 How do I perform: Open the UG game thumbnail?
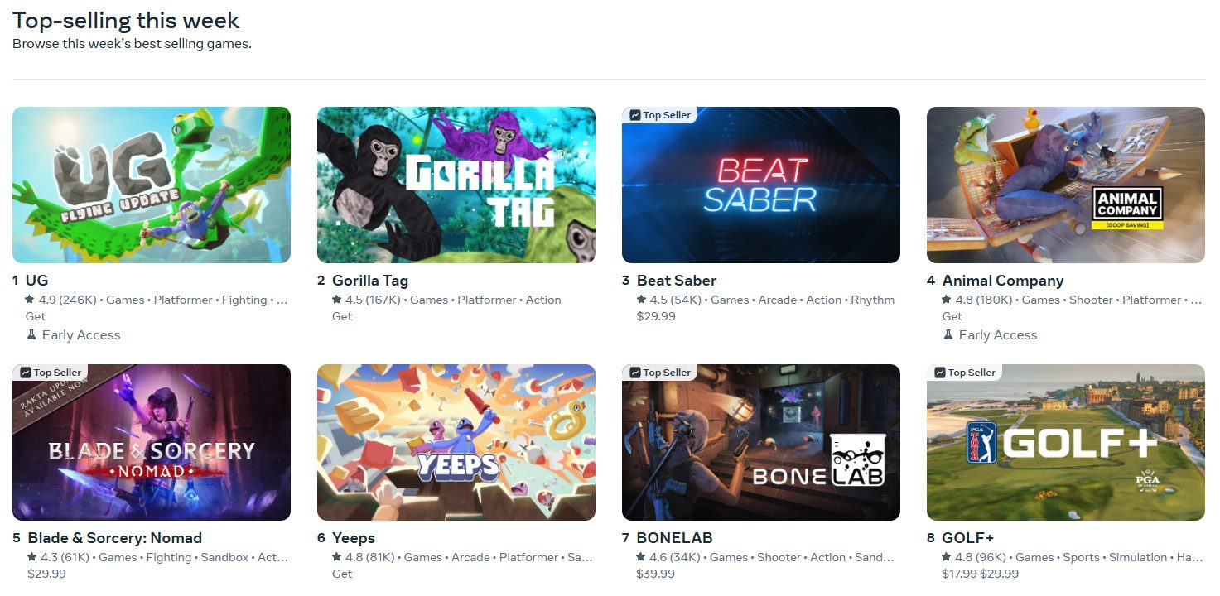pyautogui.click(x=152, y=185)
